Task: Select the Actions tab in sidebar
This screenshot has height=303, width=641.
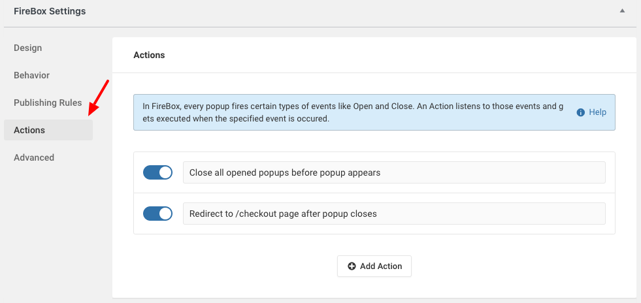Action: 48,130
